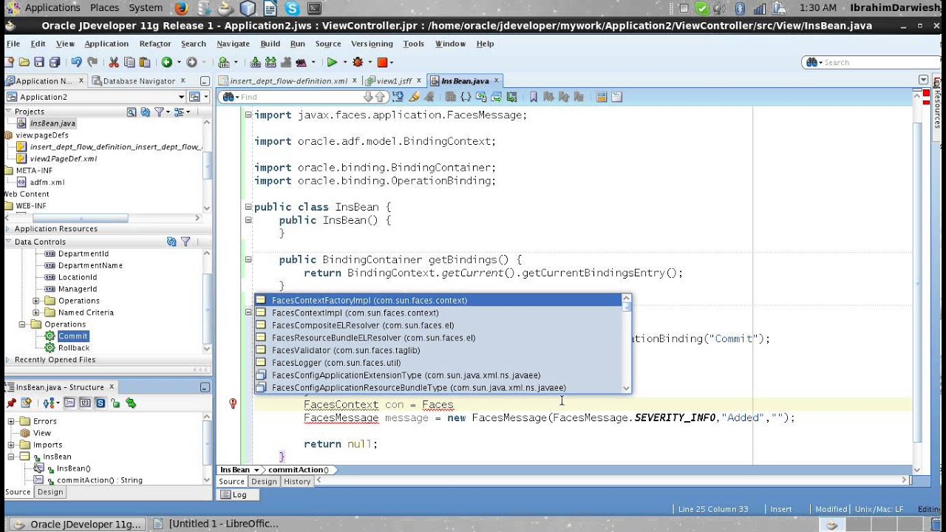The height and width of the screenshot is (532, 946).
Task: Click the red pushpin Freeze icon in Structure
Action: tap(11, 403)
